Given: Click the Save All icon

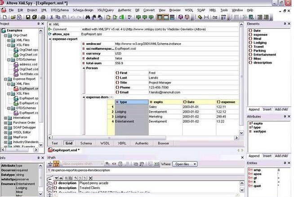Looking at the screenshot, I should (x=34, y=17).
